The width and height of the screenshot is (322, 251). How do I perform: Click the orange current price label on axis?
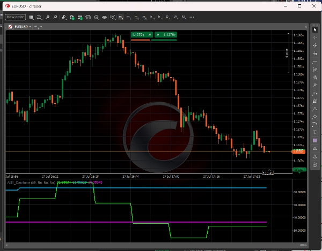pos(298,151)
